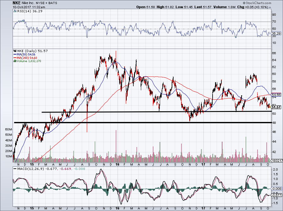Click the "Chg +0.05 (+0.10%)" change value

tap(252, 7)
